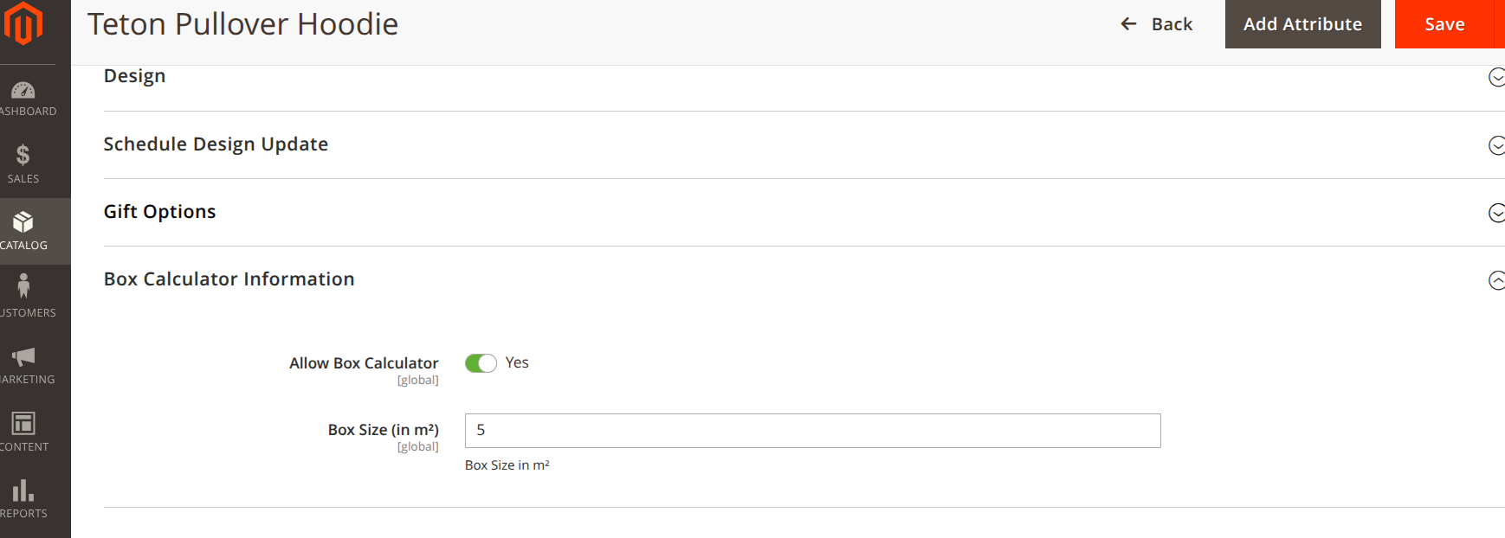Image resolution: width=1505 pixels, height=538 pixels.
Task: Collapse the Box Calculator Information chevron
Action: point(1495,280)
